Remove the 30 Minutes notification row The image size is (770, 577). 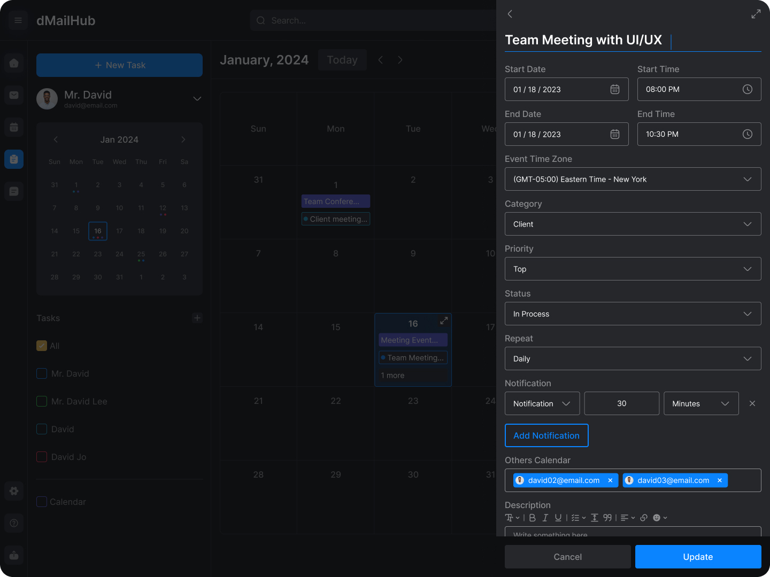click(x=752, y=403)
